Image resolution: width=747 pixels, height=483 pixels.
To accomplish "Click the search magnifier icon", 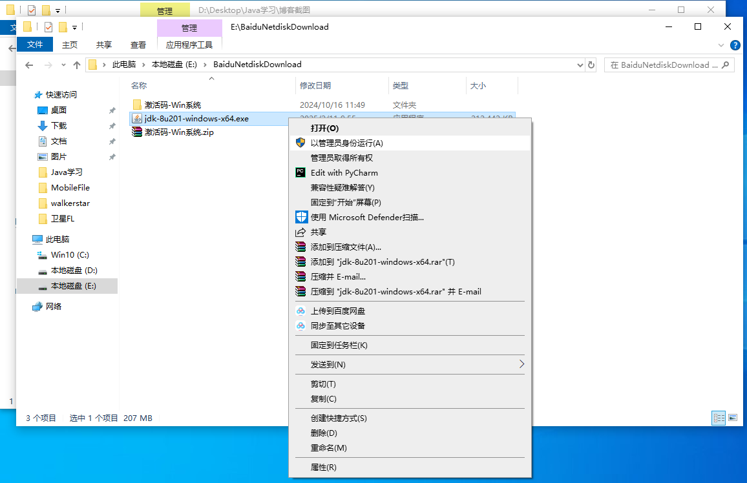I will [x=725, y=65].
